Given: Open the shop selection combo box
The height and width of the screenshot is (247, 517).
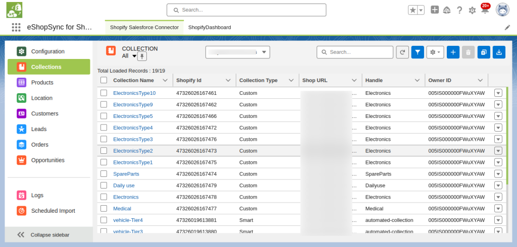Looking at the screenshot, I should (x=238, y=52).
